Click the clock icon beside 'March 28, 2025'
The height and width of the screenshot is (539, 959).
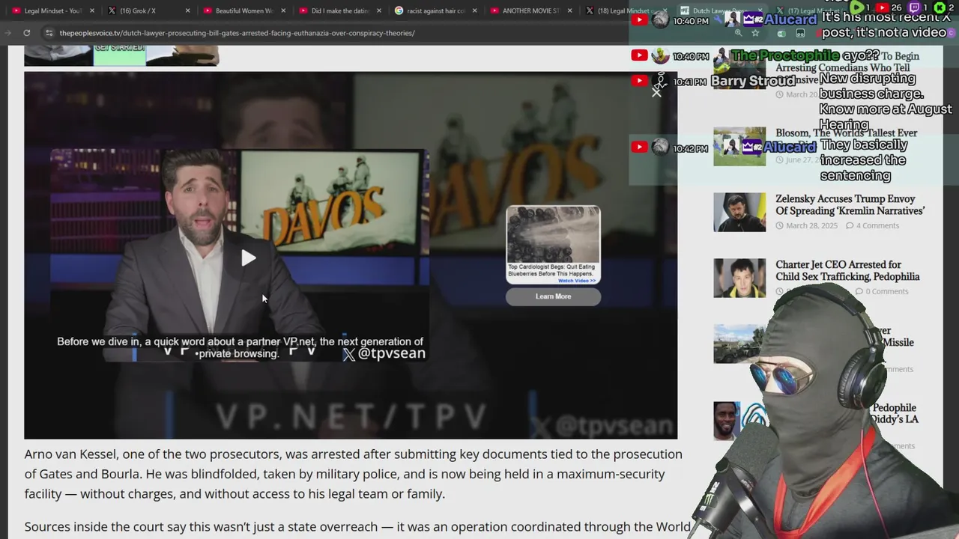(780, 225)
